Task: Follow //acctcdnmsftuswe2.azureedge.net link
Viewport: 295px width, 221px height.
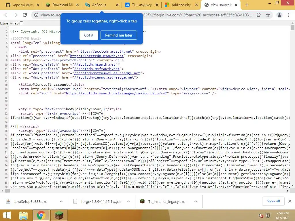Action: click(107, 73)
